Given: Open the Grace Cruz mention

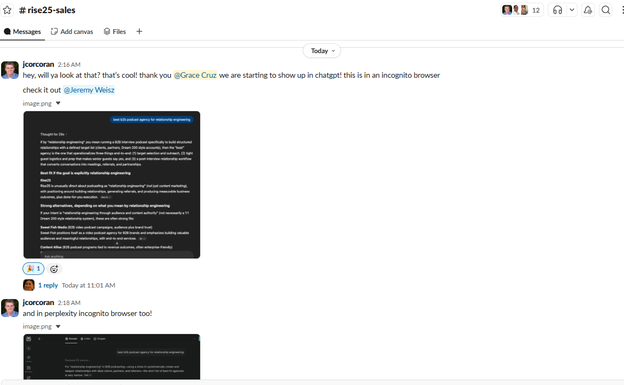Looking at the screenshot, I should coord(195,75).
